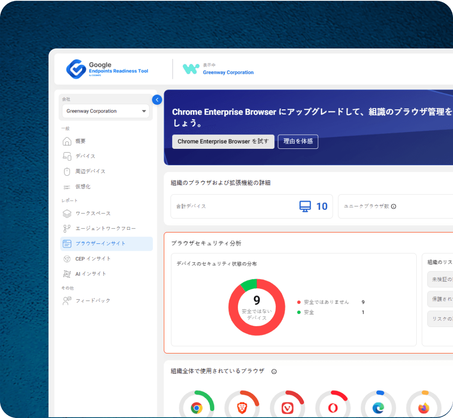
Task: Click the list icon beside 仮想化
Action: [x=67, y=187]
